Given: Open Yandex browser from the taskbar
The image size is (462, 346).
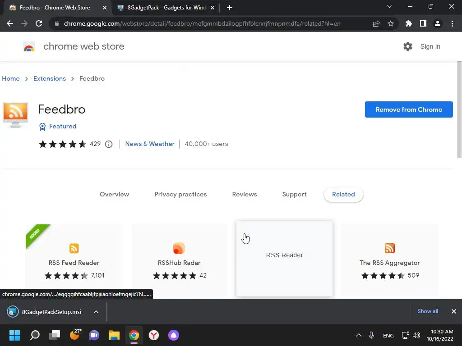Looking at the screenshot, I should tap(154, 335).
